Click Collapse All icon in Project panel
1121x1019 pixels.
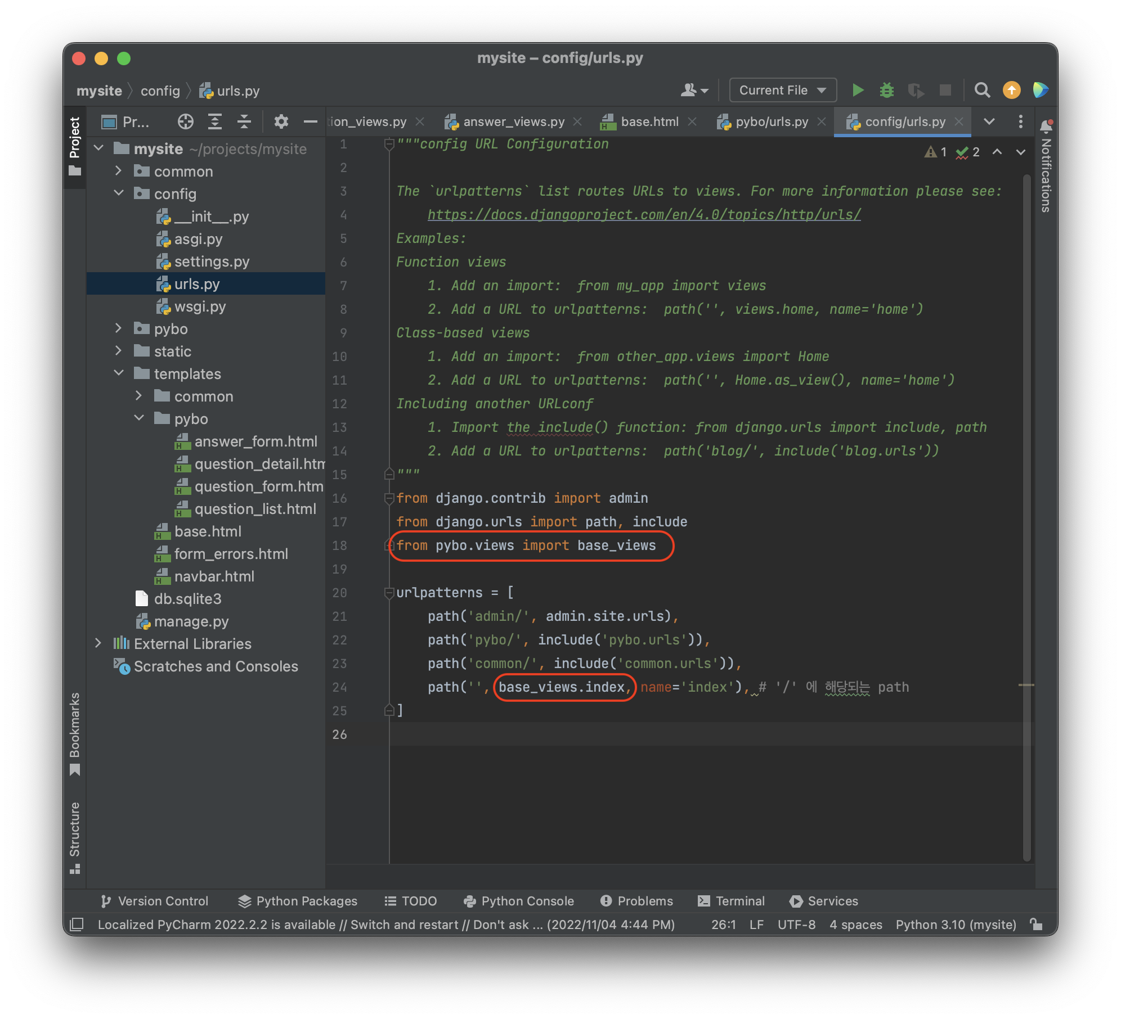[244, 121]
